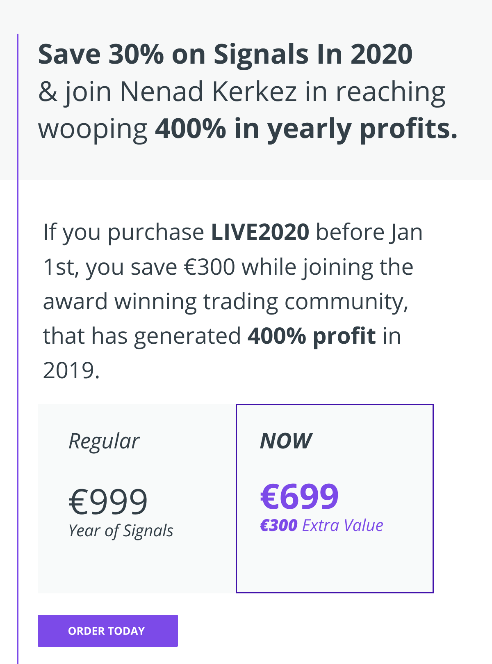Select the NOW pricing box
Image resolution: width=492 pixels, height=664 pixels.
coord(335,499)
